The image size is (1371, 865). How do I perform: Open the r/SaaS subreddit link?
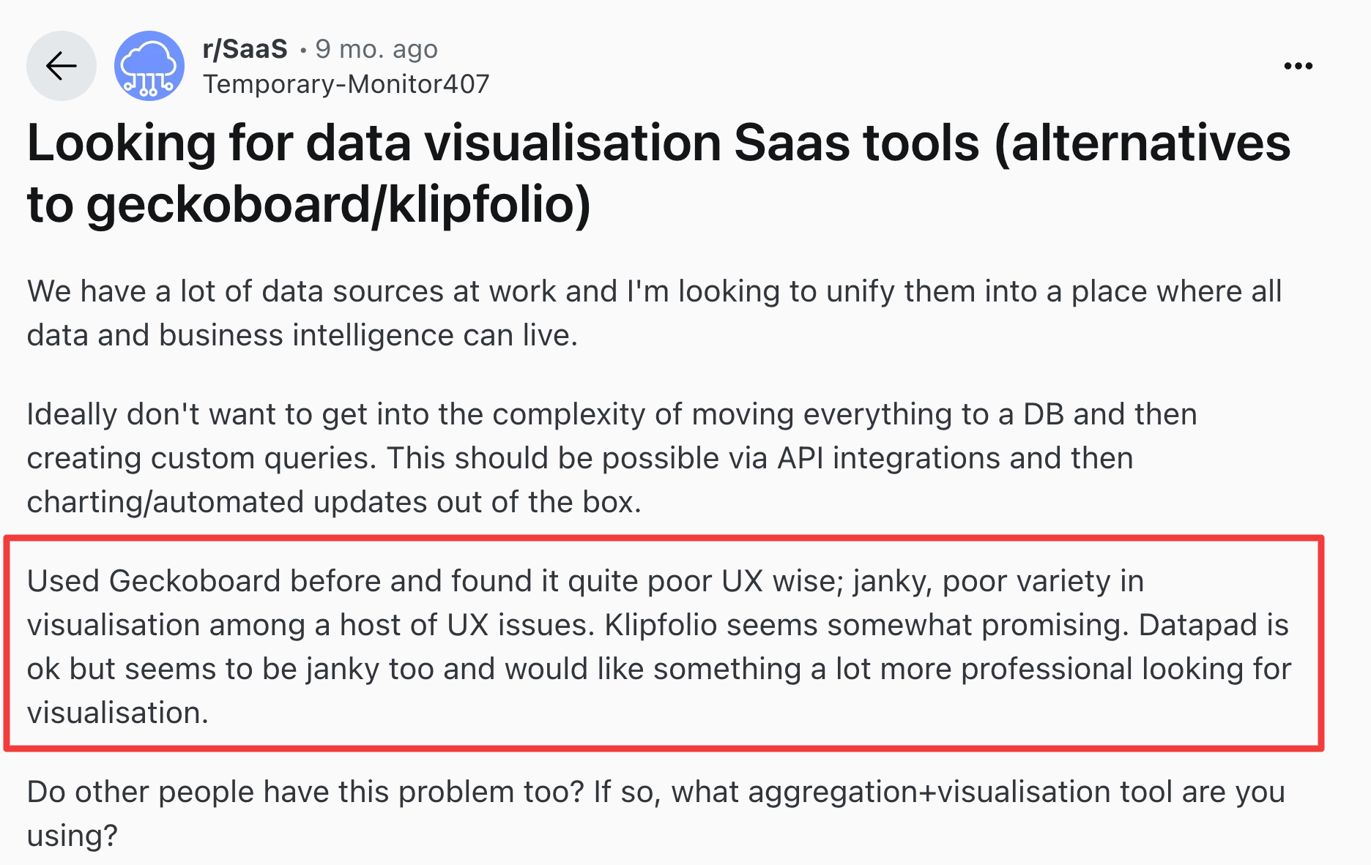click(245, 48)
